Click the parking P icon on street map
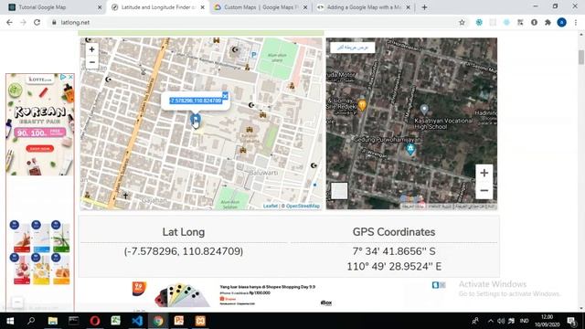This screenshot has height=329, width=585. pyautogui.click(x=254, y=55)
